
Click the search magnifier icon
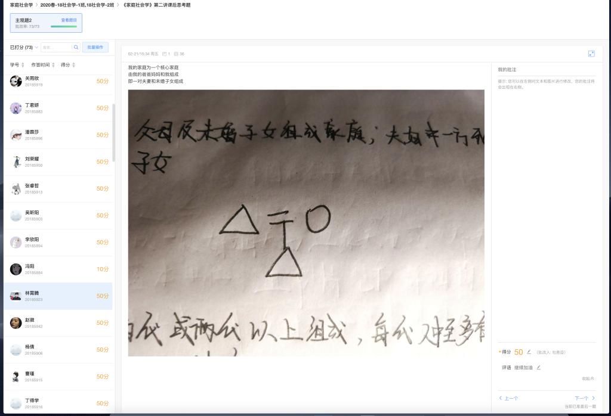tap(76, 48)
